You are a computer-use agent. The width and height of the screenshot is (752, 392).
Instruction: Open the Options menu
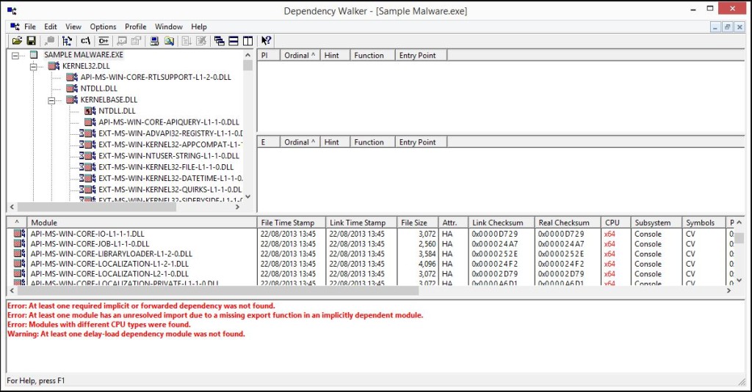[103, 27]
